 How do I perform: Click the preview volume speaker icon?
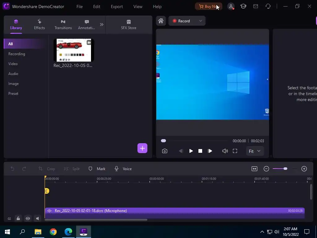point(225,151)
